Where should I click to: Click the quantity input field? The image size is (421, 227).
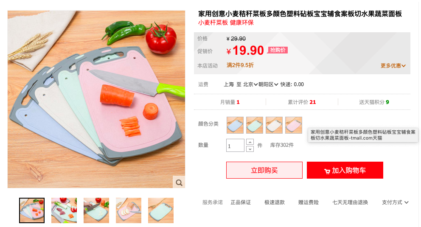(235, 146)
